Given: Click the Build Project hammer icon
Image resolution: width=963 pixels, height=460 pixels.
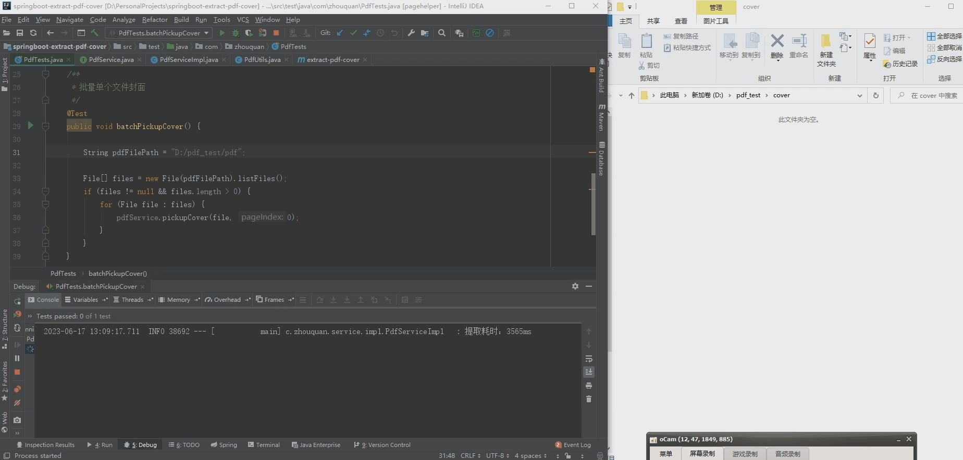Looking at the screenshot, I should [94, 33].
